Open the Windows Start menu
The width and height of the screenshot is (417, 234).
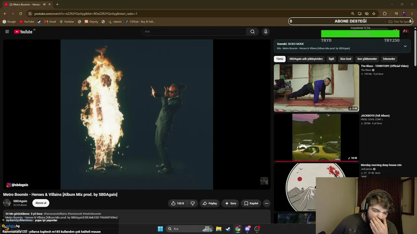(160, 229)
